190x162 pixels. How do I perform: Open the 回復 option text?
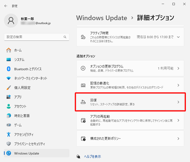point(93,100)
